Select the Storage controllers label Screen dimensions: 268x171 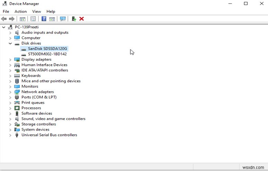pos(38,124)
